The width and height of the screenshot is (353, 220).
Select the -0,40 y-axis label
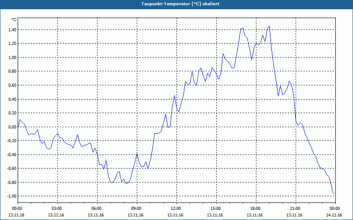pos(12,155)
